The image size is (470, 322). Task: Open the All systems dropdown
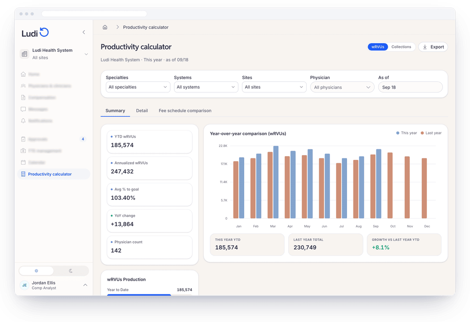point(206,87)
